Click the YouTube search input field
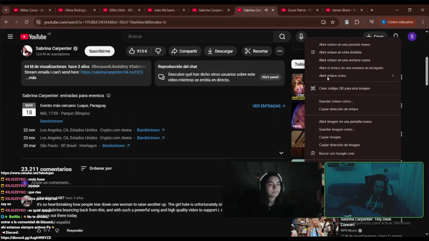Image resolution: width=429 pixels, height=241 pixels. point(198,36)
